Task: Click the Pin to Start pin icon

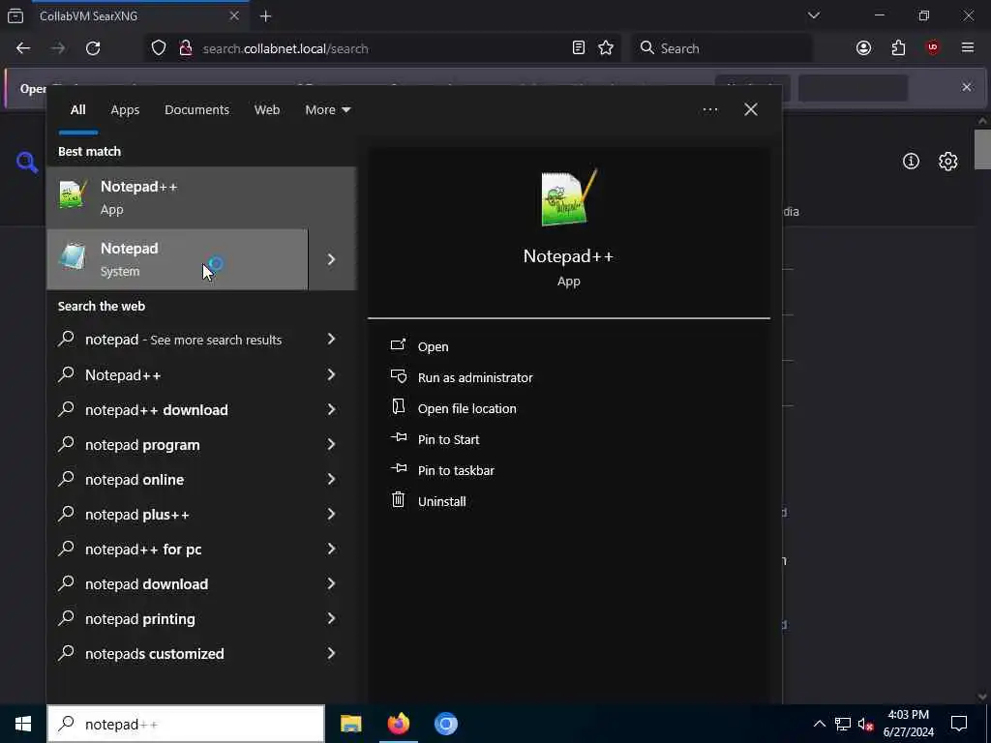Action: point(398,437)
